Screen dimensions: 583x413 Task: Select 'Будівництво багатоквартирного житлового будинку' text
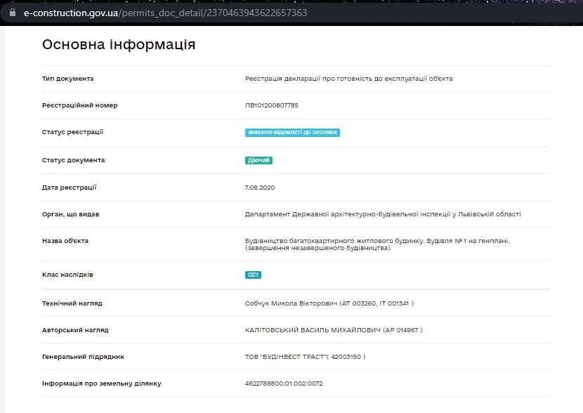point(334,241)
